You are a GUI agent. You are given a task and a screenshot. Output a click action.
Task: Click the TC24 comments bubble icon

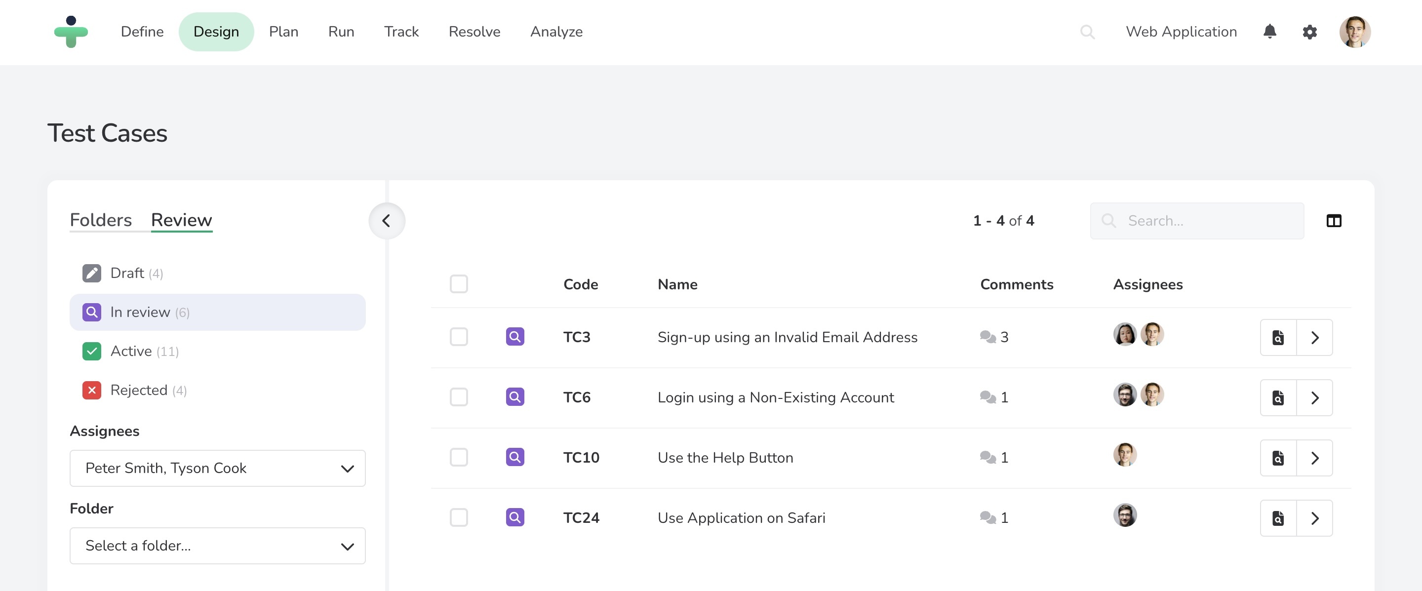pos(987,517)
